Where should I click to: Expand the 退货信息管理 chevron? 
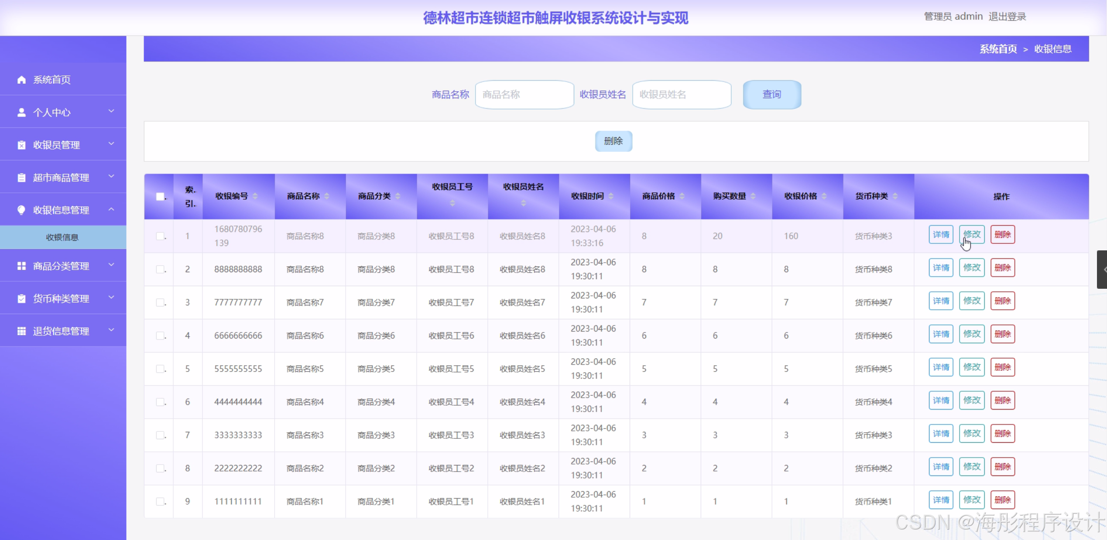click(x=111, y=330)
